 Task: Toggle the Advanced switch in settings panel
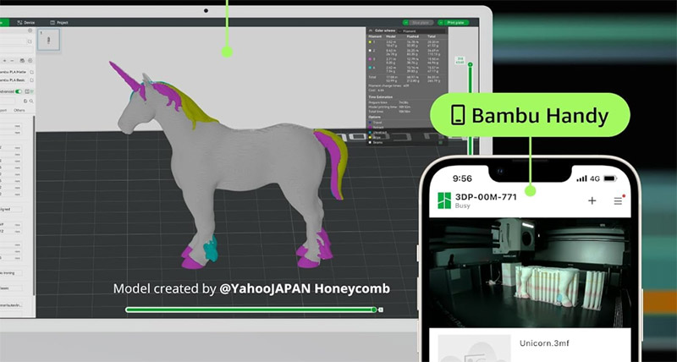tap(19, 91)
